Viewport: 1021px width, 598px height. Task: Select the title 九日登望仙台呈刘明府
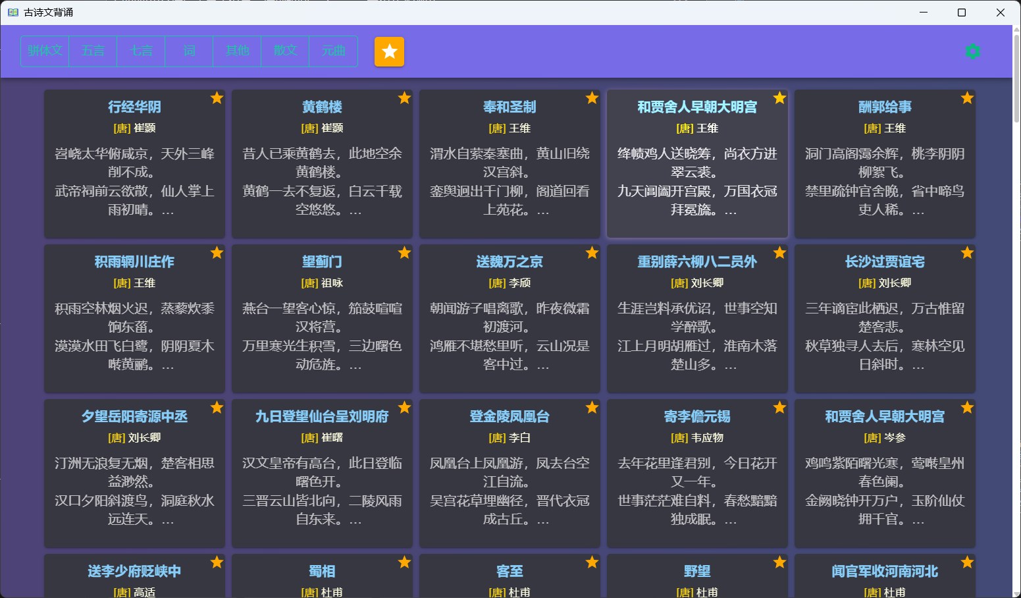pos(322,417)
